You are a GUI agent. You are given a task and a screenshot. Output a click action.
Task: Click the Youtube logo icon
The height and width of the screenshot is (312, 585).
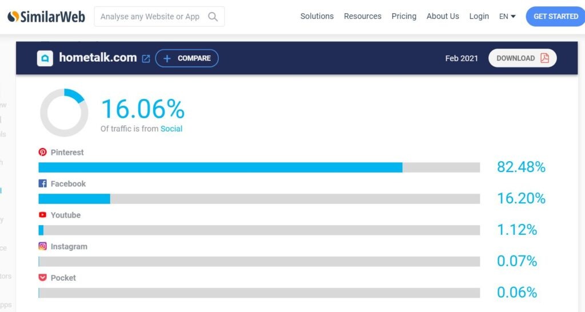tap(42, 215)
